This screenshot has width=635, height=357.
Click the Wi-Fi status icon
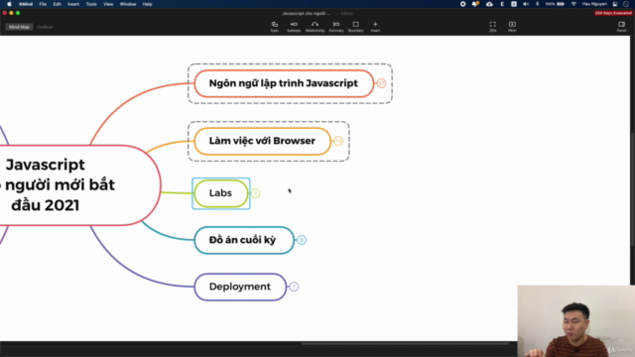pyautogui.click(x=573, y=4)
